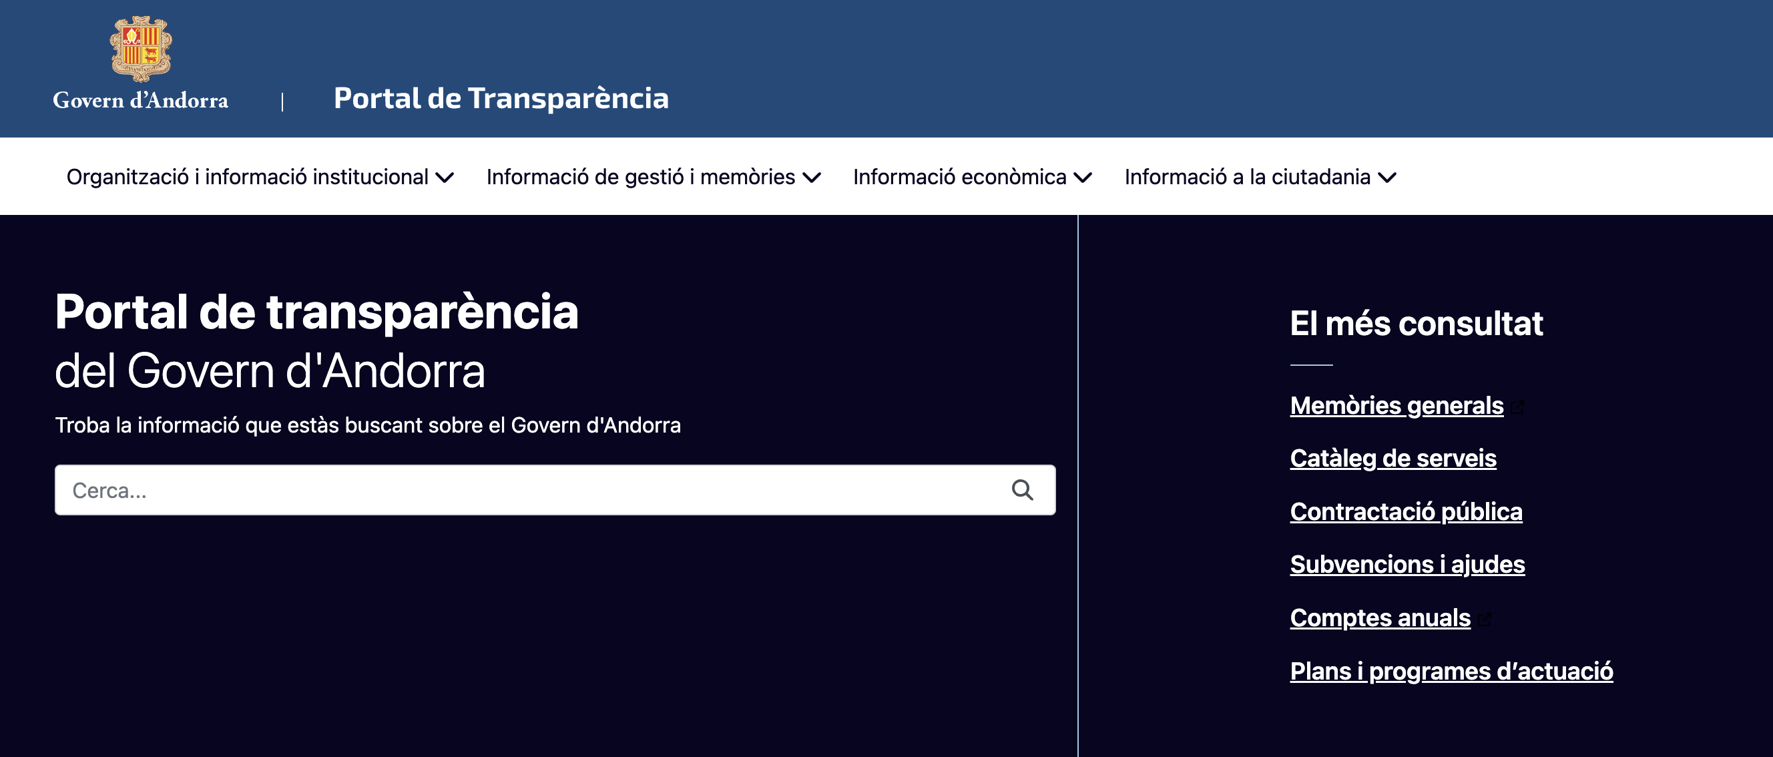Open the Comptes anuals link

(1378, 618)
